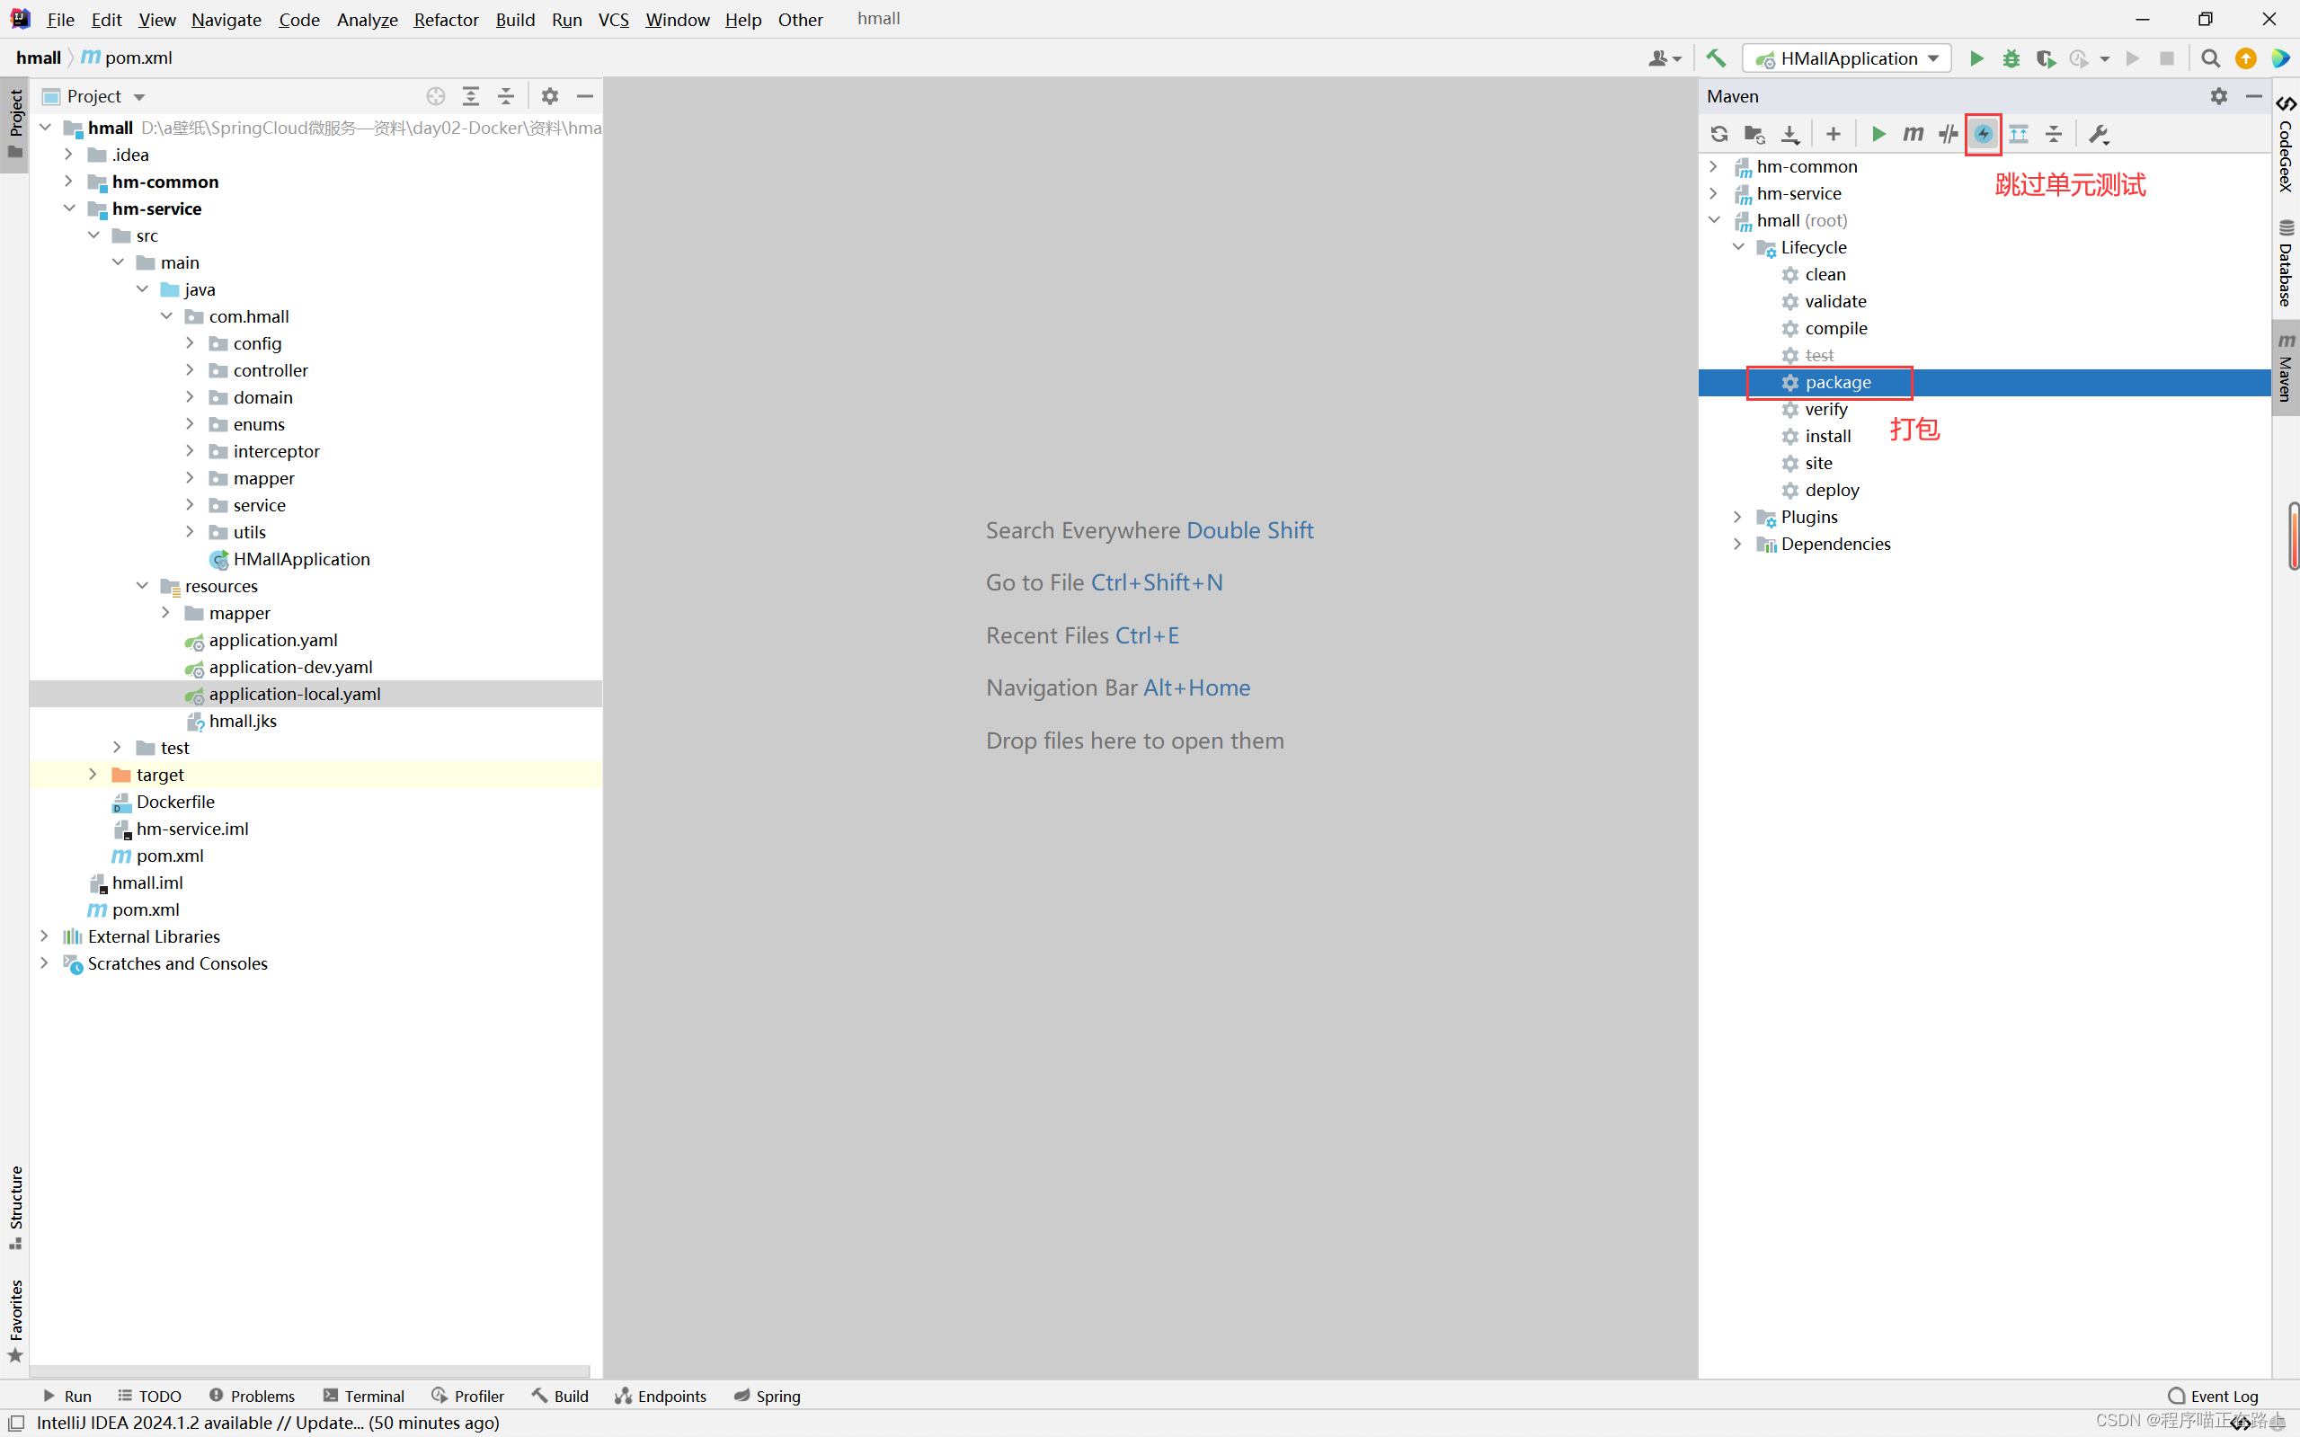The height and width of the screenshot is (1437, 2300).
Task: Expand the target folder in project tree
Action: (93, 775)
